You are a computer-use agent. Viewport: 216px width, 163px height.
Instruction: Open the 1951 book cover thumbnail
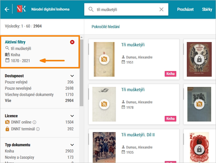pos(104,59)
